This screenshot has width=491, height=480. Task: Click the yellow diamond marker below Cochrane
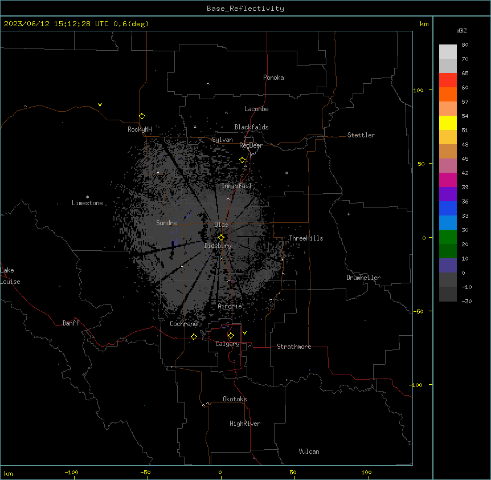pos(194,336)
